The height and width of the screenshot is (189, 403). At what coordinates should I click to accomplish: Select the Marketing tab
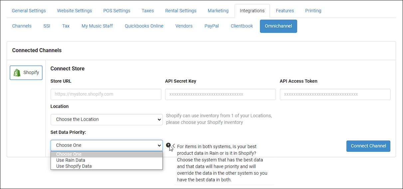click(218, 11)
